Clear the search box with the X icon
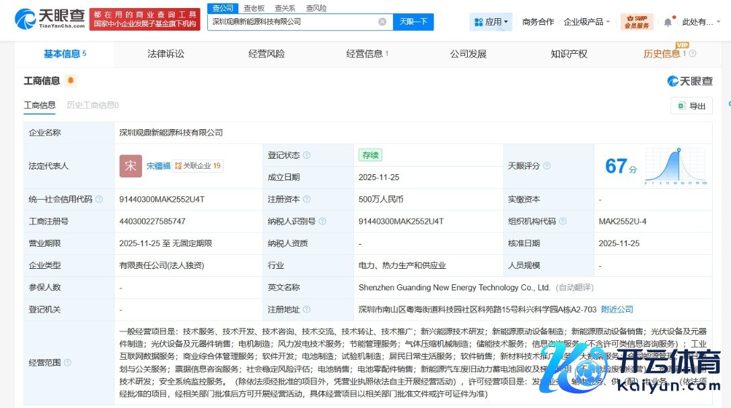Screen dimensions: 731x408 coord(382,22)
